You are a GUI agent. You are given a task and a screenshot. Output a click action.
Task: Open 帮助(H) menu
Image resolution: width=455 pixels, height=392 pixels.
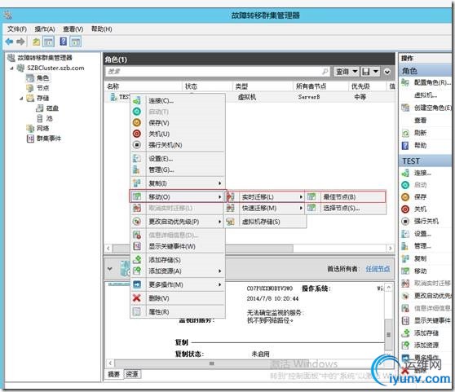(x=102, y=29)
